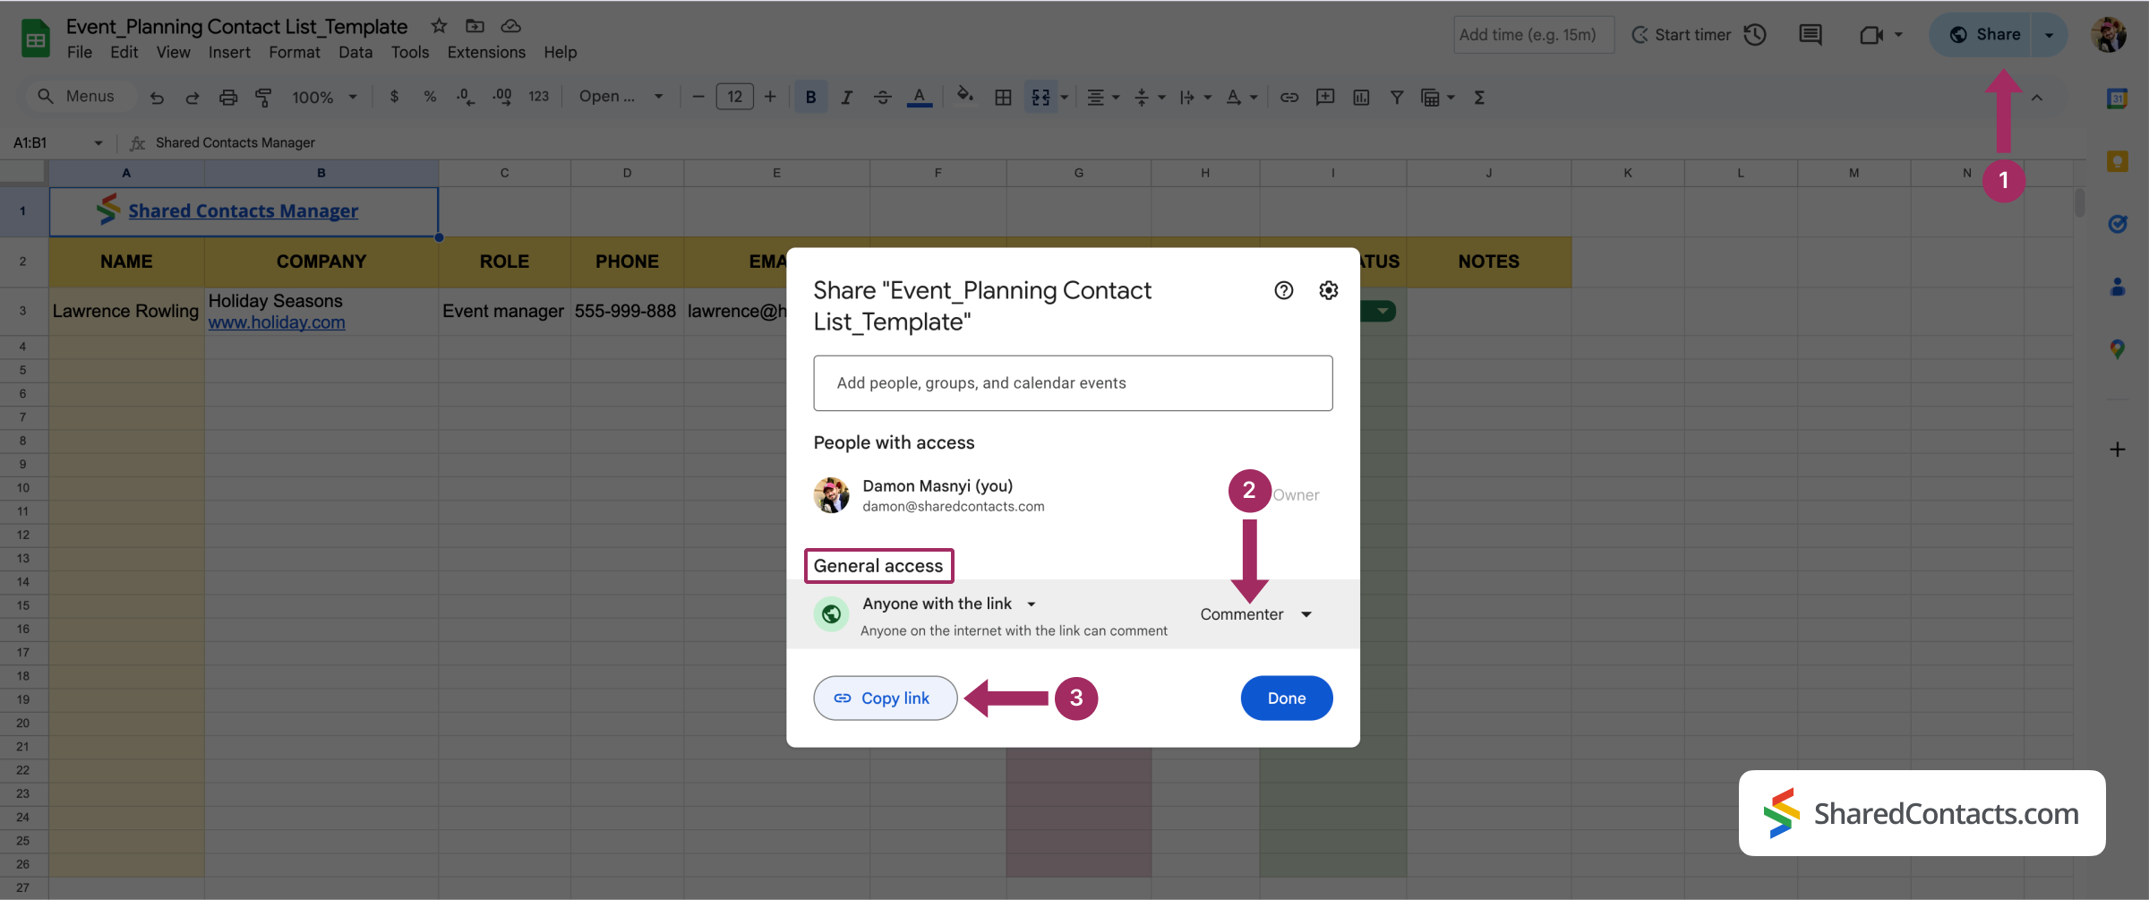
Task: Star the document title
Action: point(439,26)
